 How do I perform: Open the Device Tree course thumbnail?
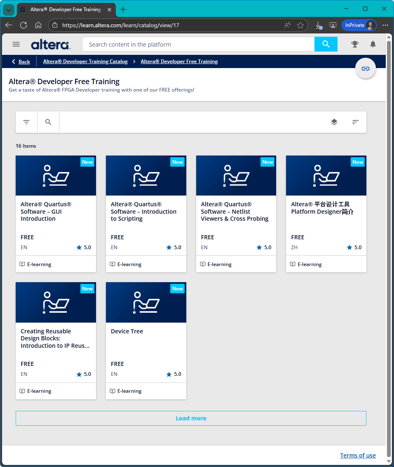[x=146, y=302]
